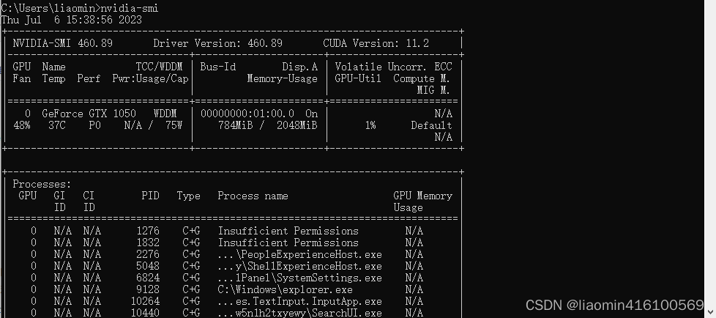
Task: Click the GPU-Util column header
Action: tap(358, 79)
